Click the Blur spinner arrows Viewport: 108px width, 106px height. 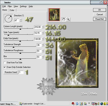[x=43, y=57]
